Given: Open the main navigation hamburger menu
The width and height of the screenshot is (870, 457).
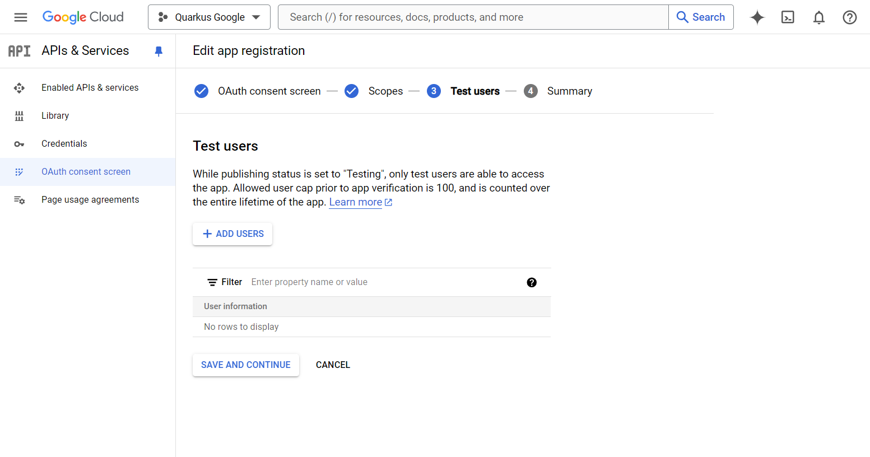Looking at the screenshot, I should [21, 17].
